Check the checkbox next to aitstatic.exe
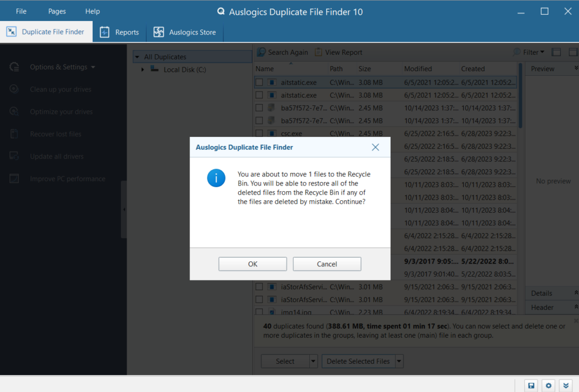579x392 pixels. coord(259,82)
